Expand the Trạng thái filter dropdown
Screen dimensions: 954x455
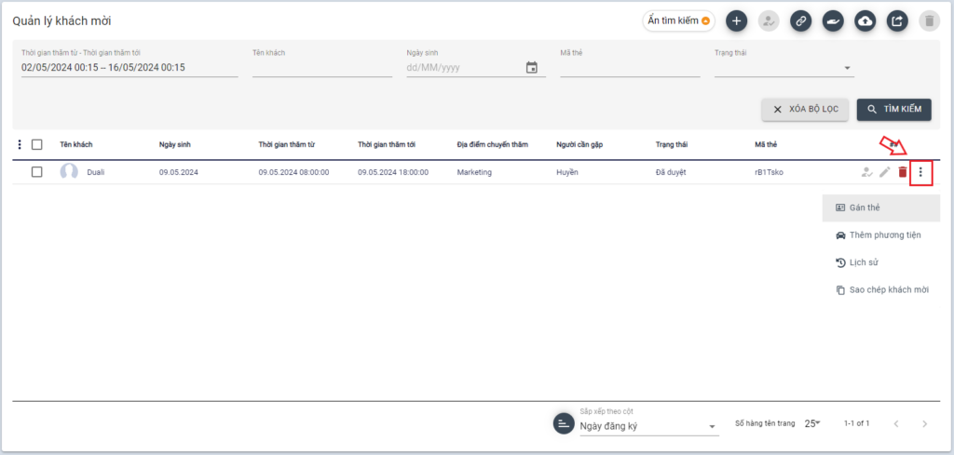tap(847, 68)
